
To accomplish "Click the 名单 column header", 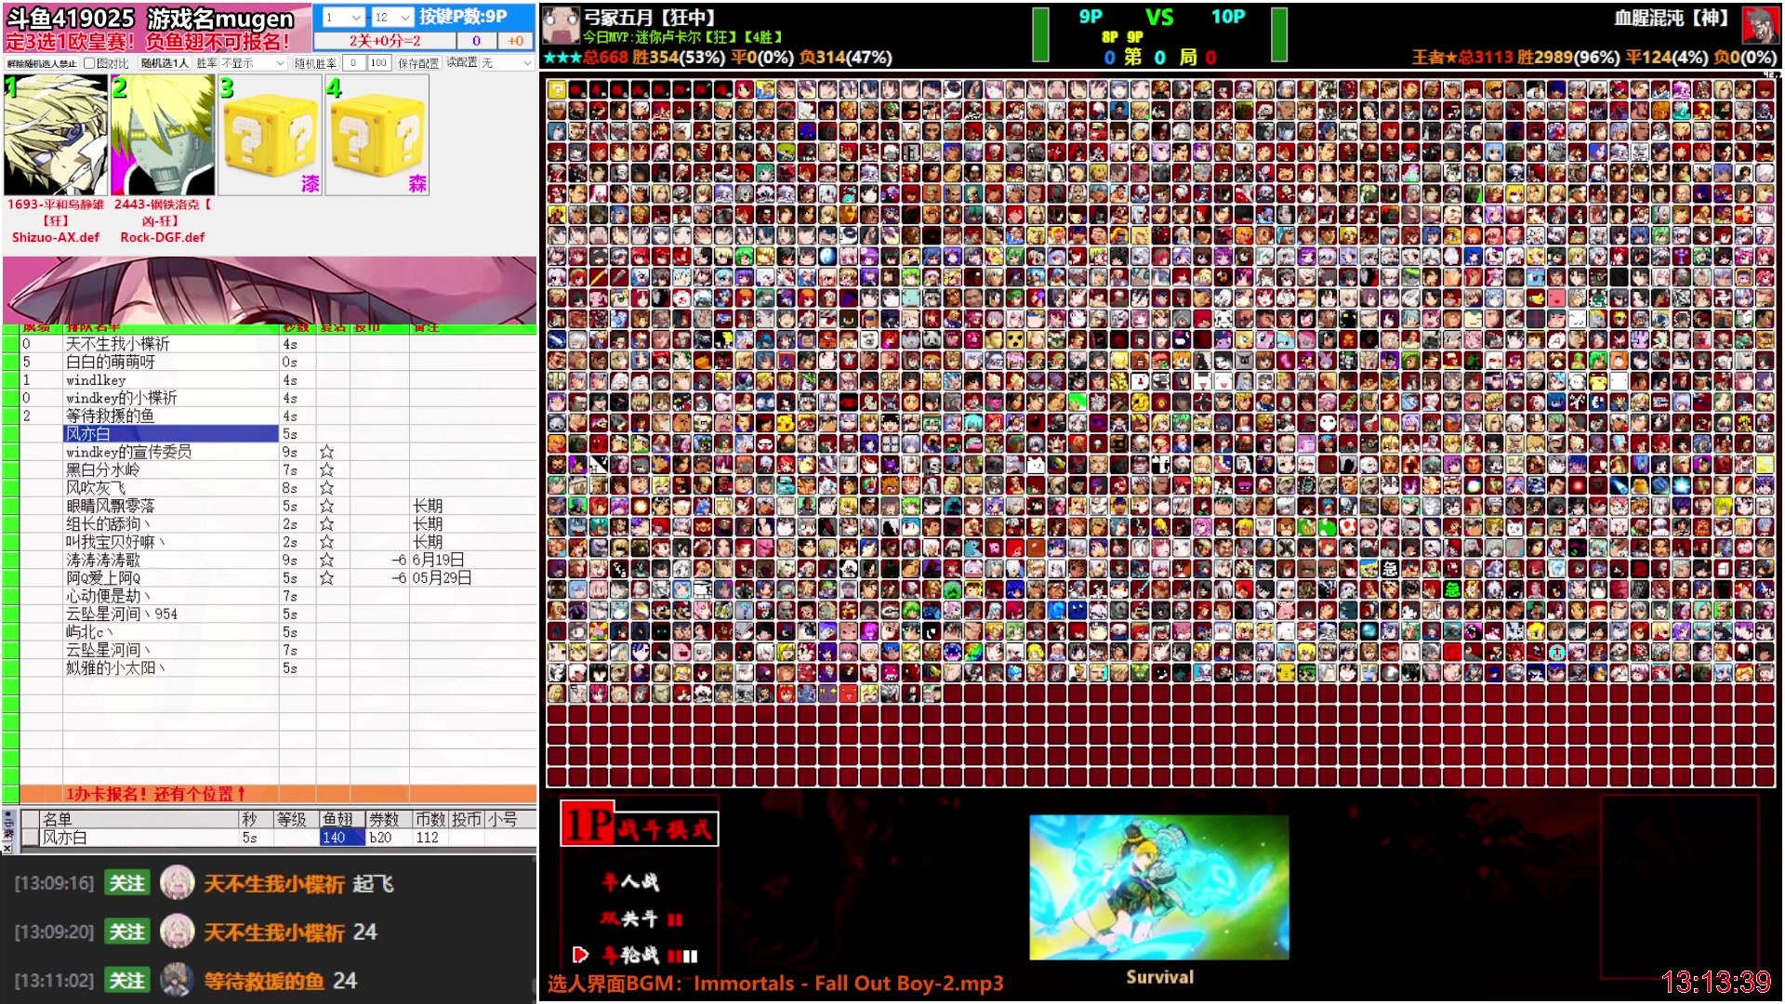I will [x=139, y=819].
